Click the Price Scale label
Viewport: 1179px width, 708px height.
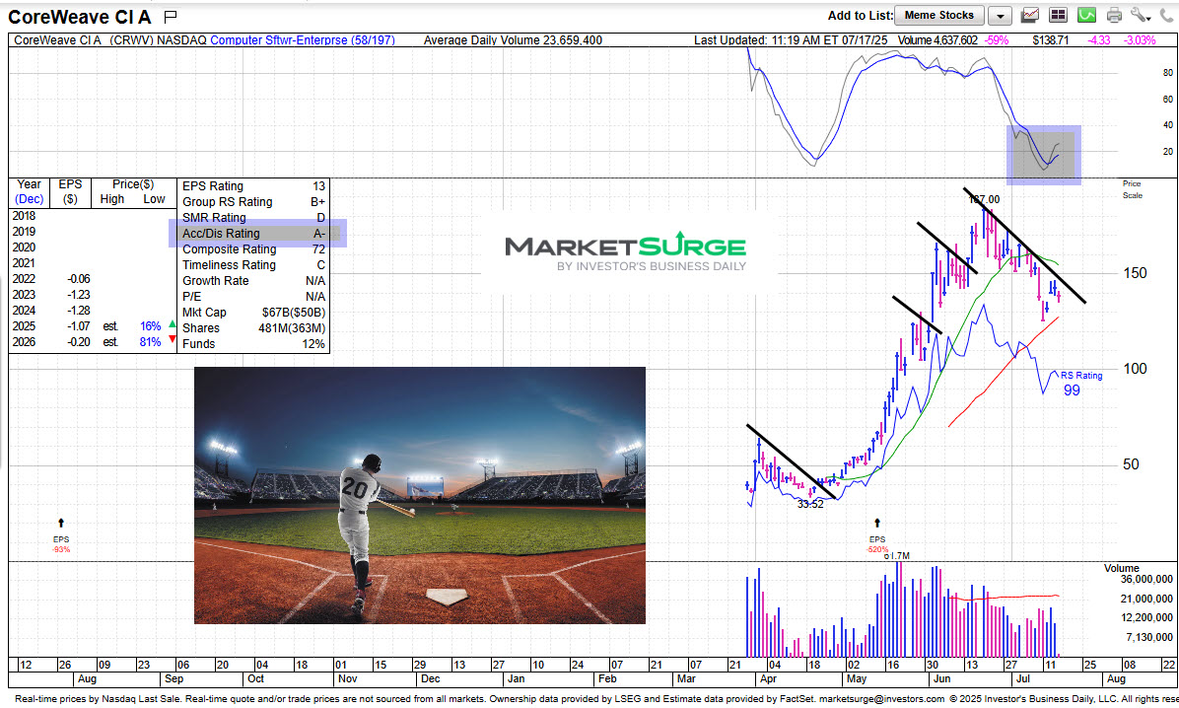click(x=1133, y=189)
